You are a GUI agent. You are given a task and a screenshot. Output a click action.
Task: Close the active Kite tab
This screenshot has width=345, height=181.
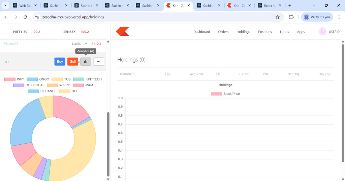click(189, 5)
